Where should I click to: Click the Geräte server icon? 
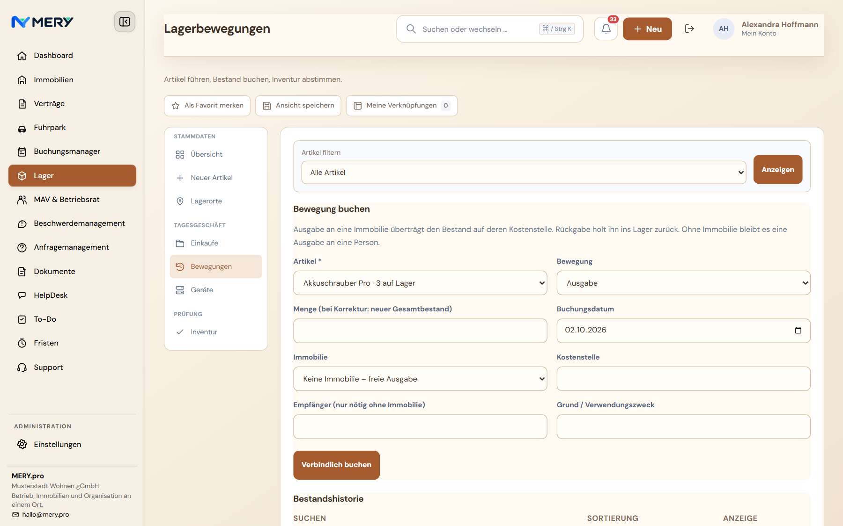180,290
